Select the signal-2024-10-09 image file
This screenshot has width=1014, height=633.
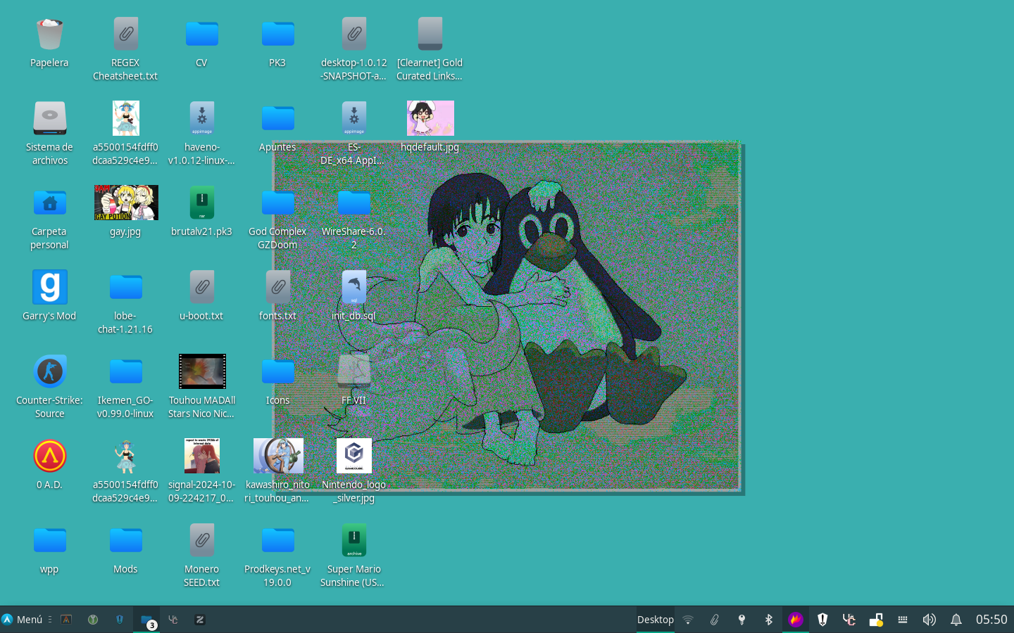point(202,456)
